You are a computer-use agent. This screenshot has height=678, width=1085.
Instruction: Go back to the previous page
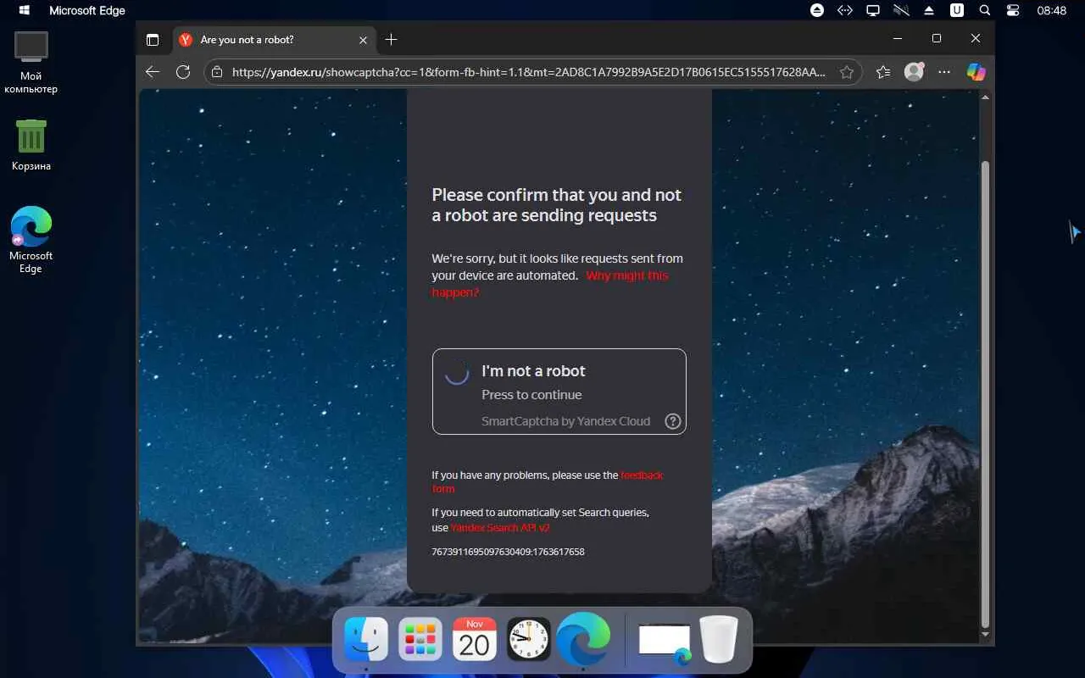pos(153,72)
